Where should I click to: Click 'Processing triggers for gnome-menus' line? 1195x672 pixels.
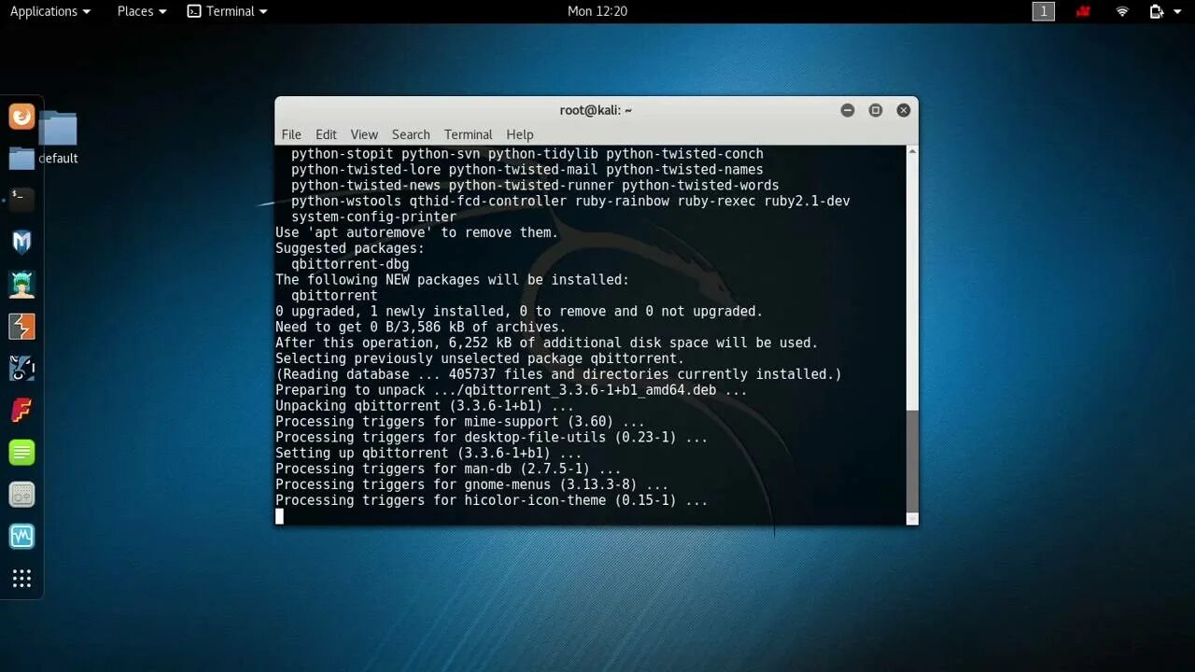click(472, 485)
